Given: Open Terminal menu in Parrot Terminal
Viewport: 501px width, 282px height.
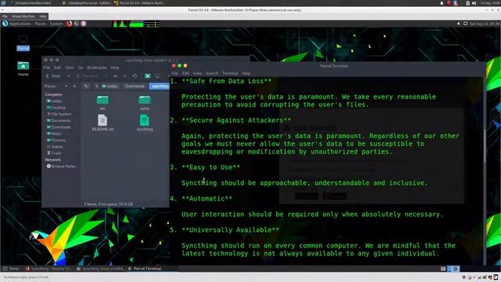Looking at the screenshot, I should (x=230, y=74).
